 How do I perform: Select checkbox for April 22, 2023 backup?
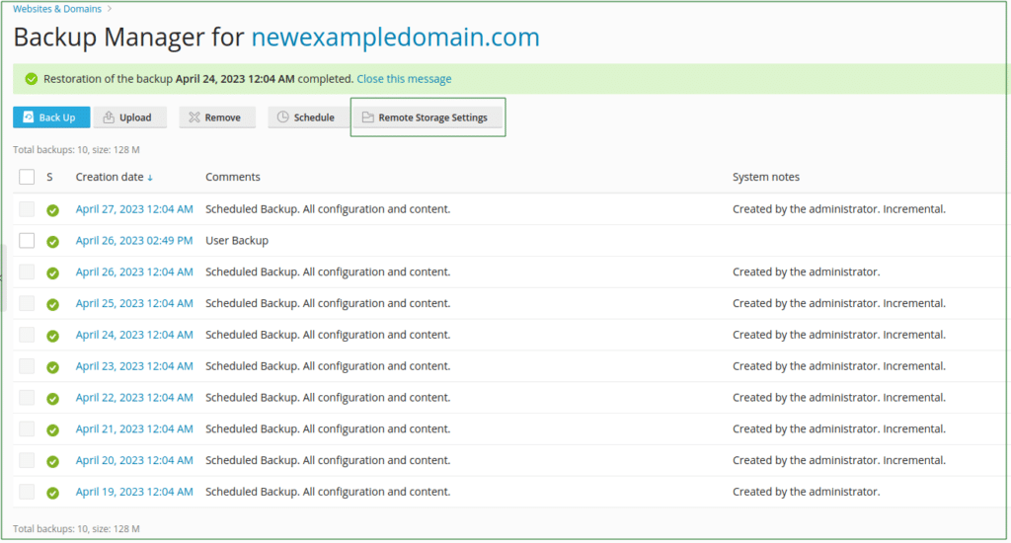tap(27, 397)
